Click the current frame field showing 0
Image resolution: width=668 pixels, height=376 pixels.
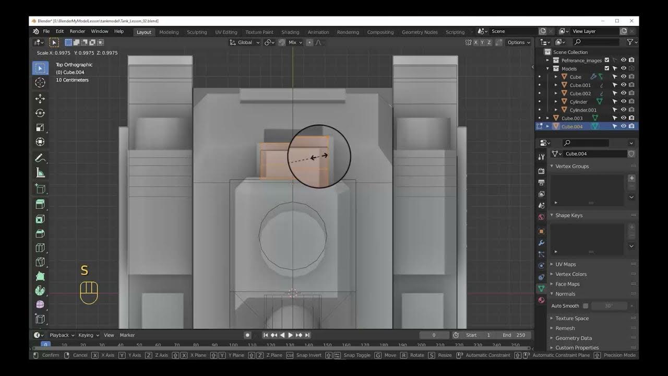click(x=434, y=335)
